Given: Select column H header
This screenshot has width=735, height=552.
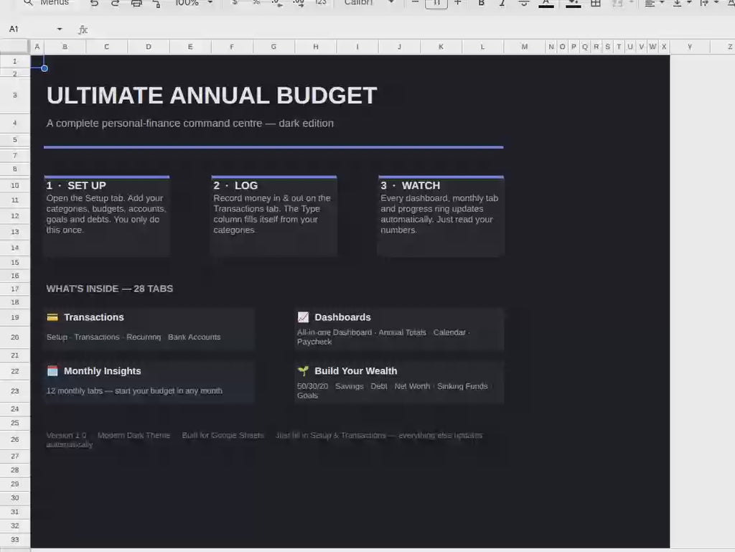Looking at the screenshot, I should 316,47.
